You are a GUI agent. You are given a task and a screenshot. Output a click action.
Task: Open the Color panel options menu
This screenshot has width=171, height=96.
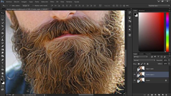(x=169, y=11)
